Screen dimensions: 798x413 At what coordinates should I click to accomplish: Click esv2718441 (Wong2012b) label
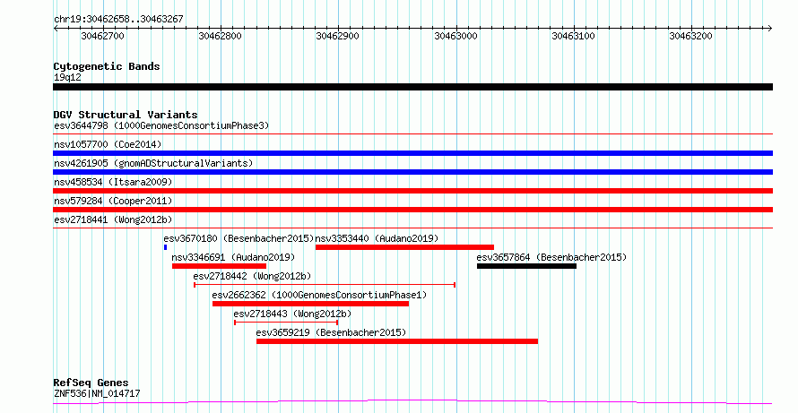(113, 219)
